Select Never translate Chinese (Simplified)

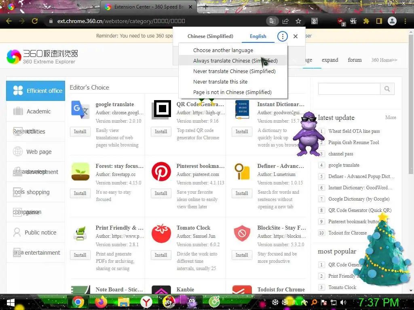[x=232, y=71]
